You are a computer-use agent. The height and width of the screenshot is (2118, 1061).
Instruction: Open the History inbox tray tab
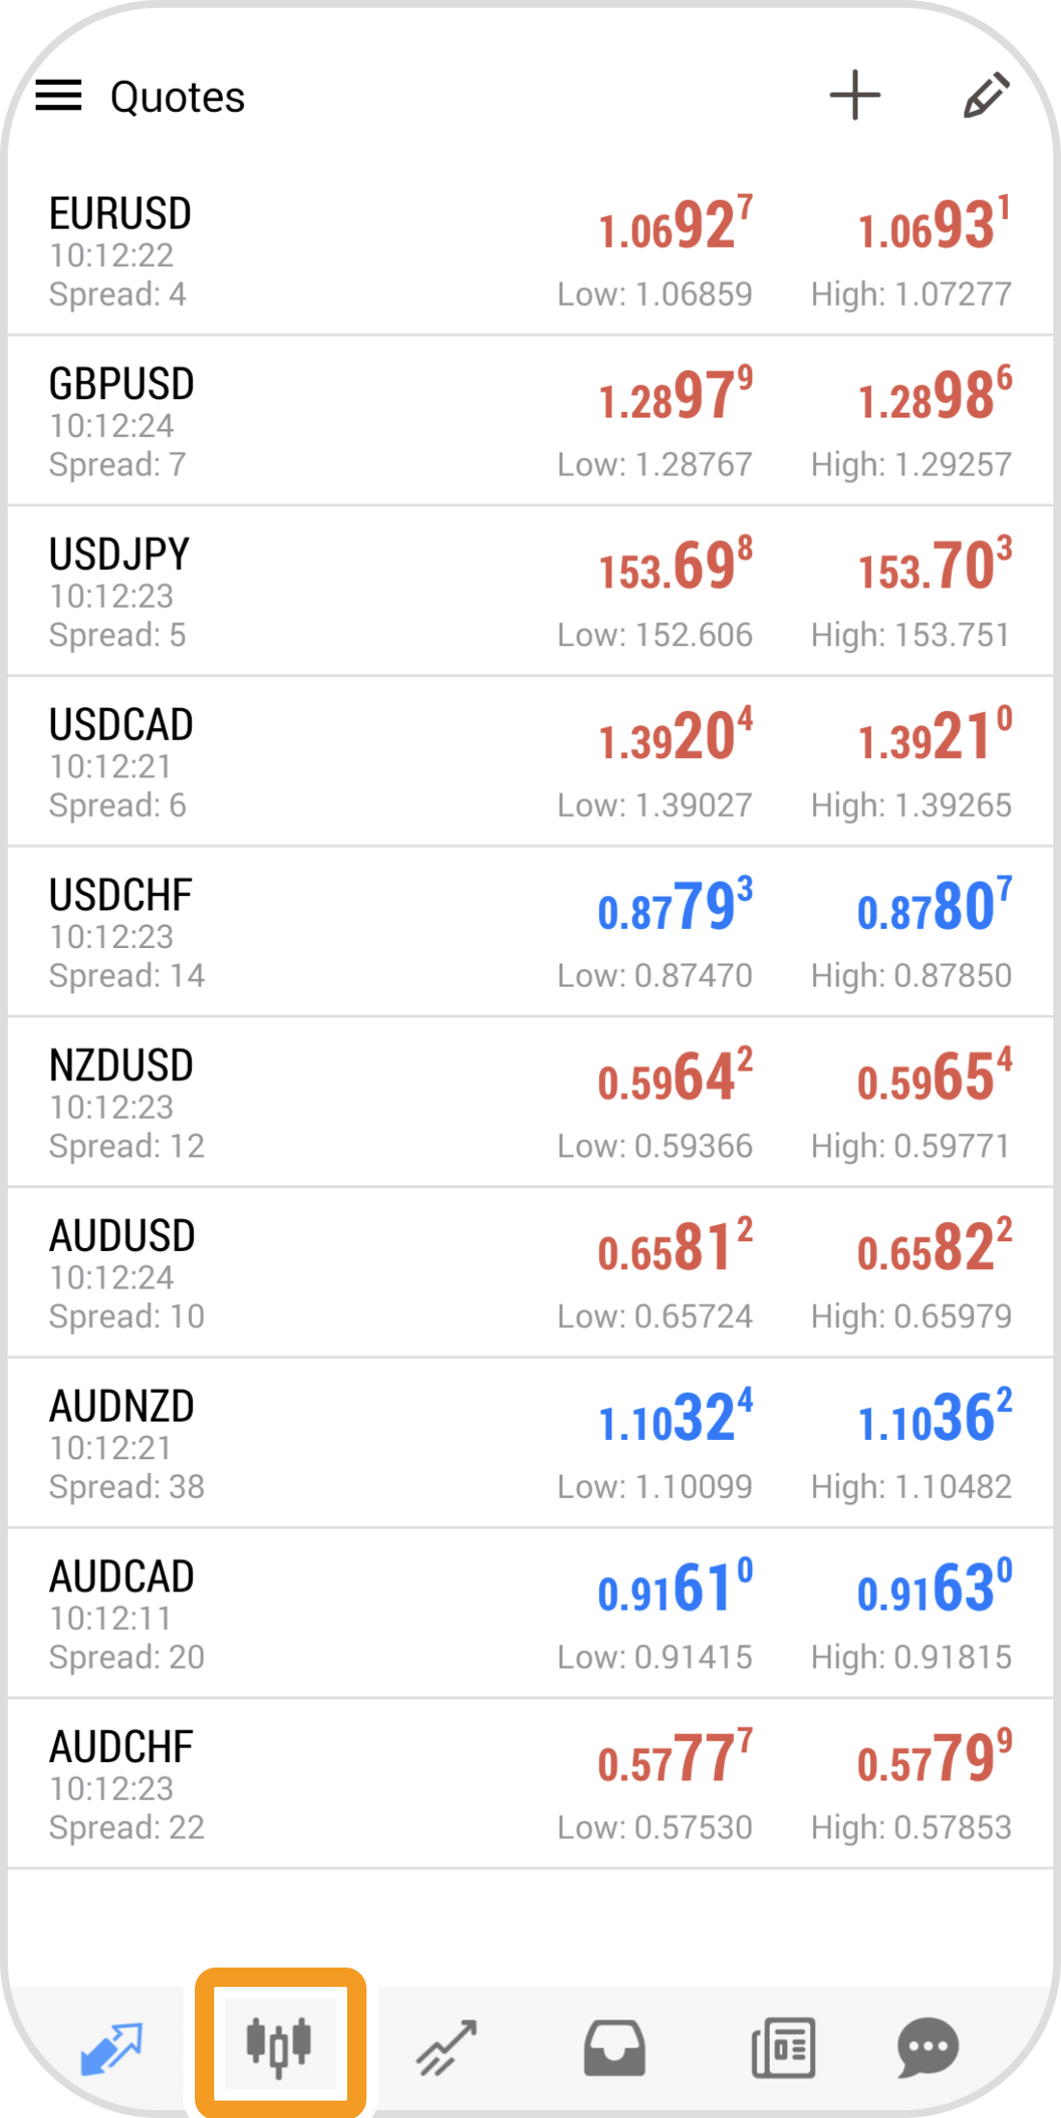(x=614, y=2047)
